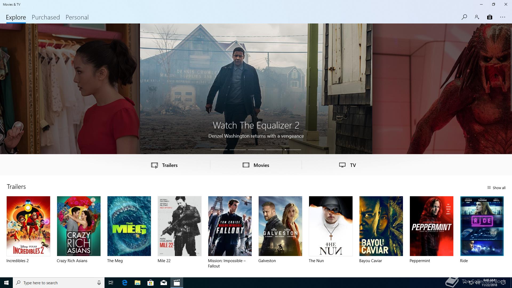Launch Microsoft Edge from the taskbar
Image resolution: width=512 pixels, height=288 pixels.
pos(124,283)
